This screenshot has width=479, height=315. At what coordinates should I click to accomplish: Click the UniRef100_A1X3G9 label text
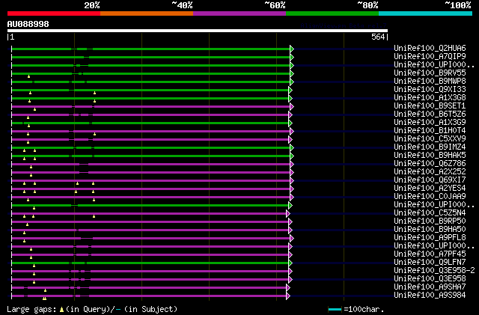click(x=430, y=123)
